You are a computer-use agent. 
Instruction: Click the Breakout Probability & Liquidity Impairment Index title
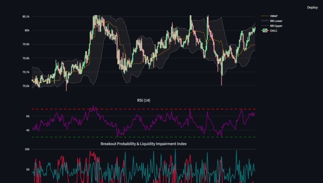pos(143,144)
